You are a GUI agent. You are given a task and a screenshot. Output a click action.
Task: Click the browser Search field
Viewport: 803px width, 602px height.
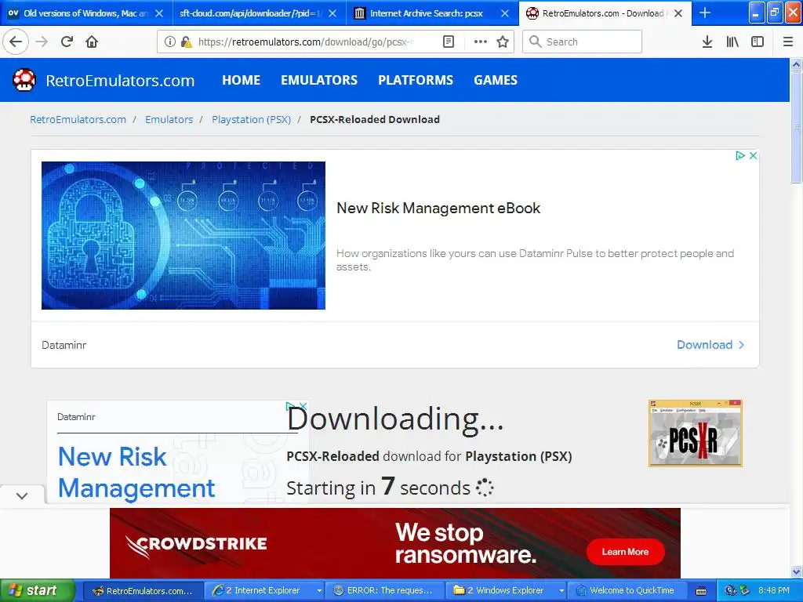(582, 42)
